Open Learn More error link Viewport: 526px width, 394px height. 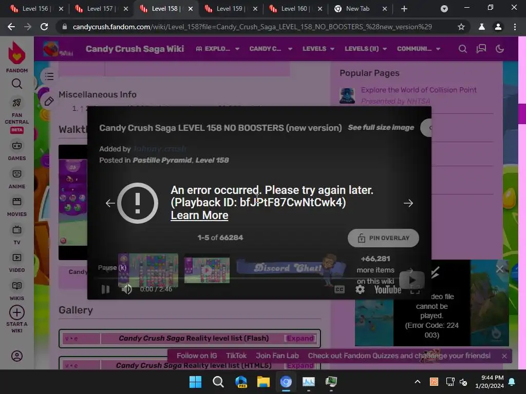tap(200, 215)
